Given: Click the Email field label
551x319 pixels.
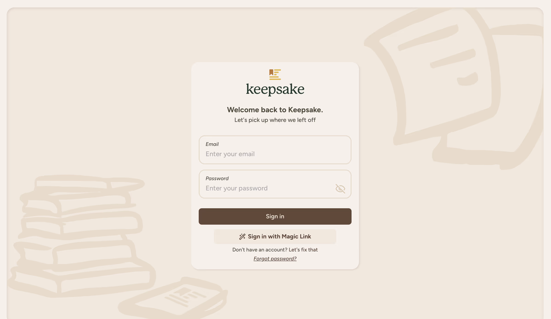Looking at the screenshot, I should tap(212, 144).
